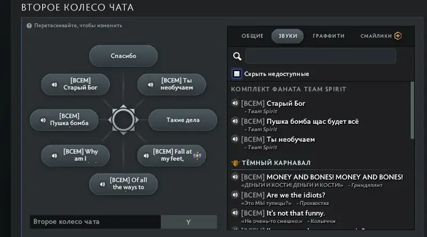Select the Fall at my feet wheel slot
This screenshot has height=237, width=427.
click(171, 155)
